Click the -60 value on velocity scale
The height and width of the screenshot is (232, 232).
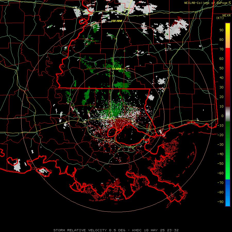tap(220, 173)
